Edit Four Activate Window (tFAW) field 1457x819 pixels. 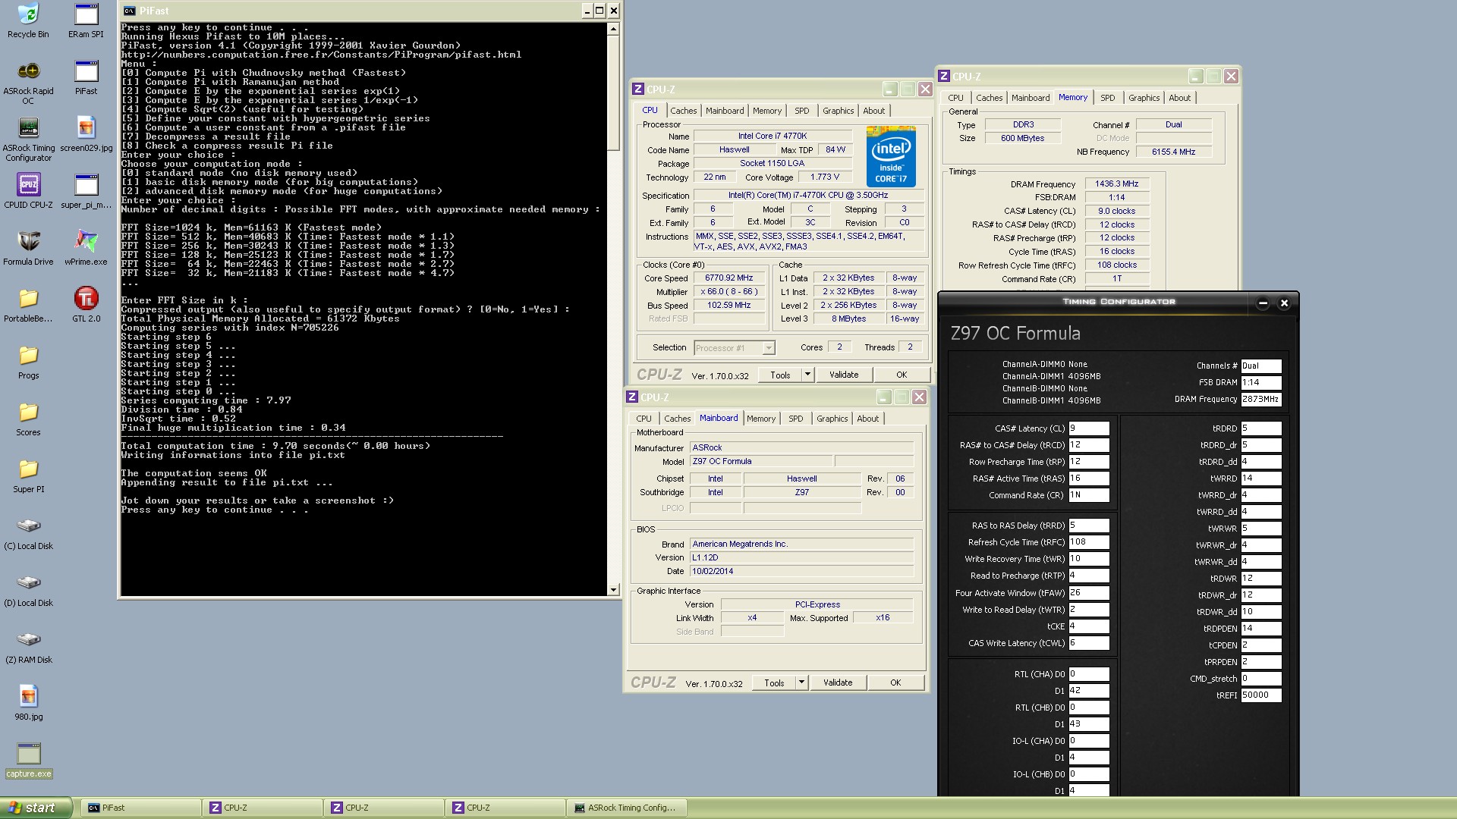point(1089,593)
